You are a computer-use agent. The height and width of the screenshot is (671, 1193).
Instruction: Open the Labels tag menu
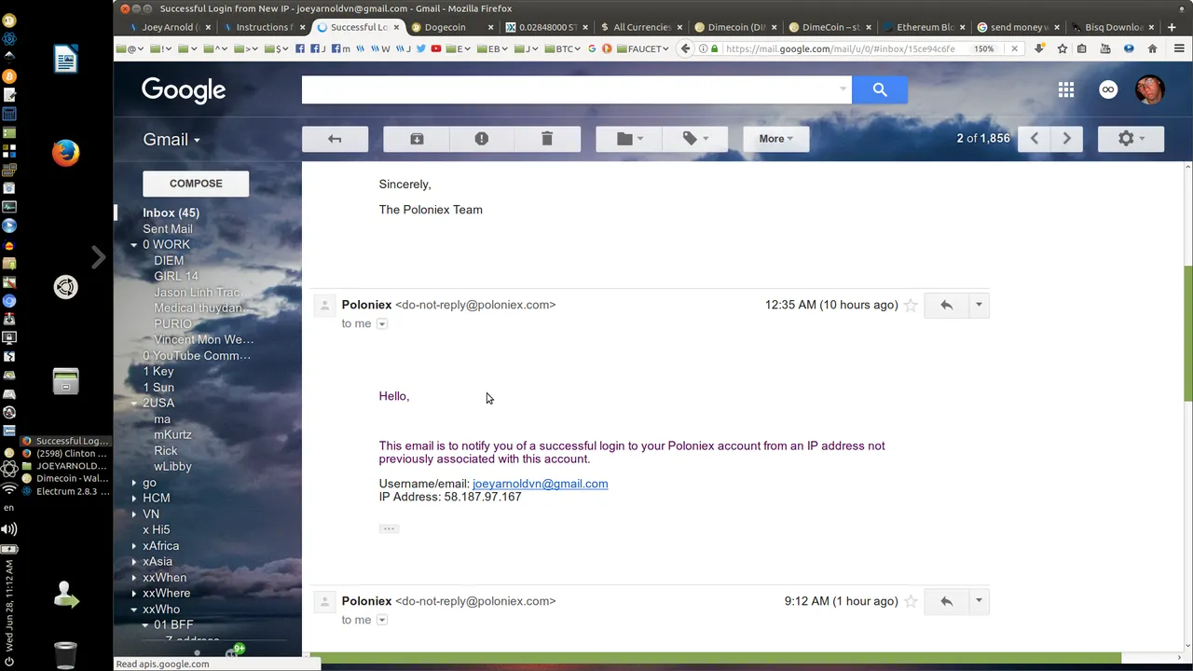[695, 139]
